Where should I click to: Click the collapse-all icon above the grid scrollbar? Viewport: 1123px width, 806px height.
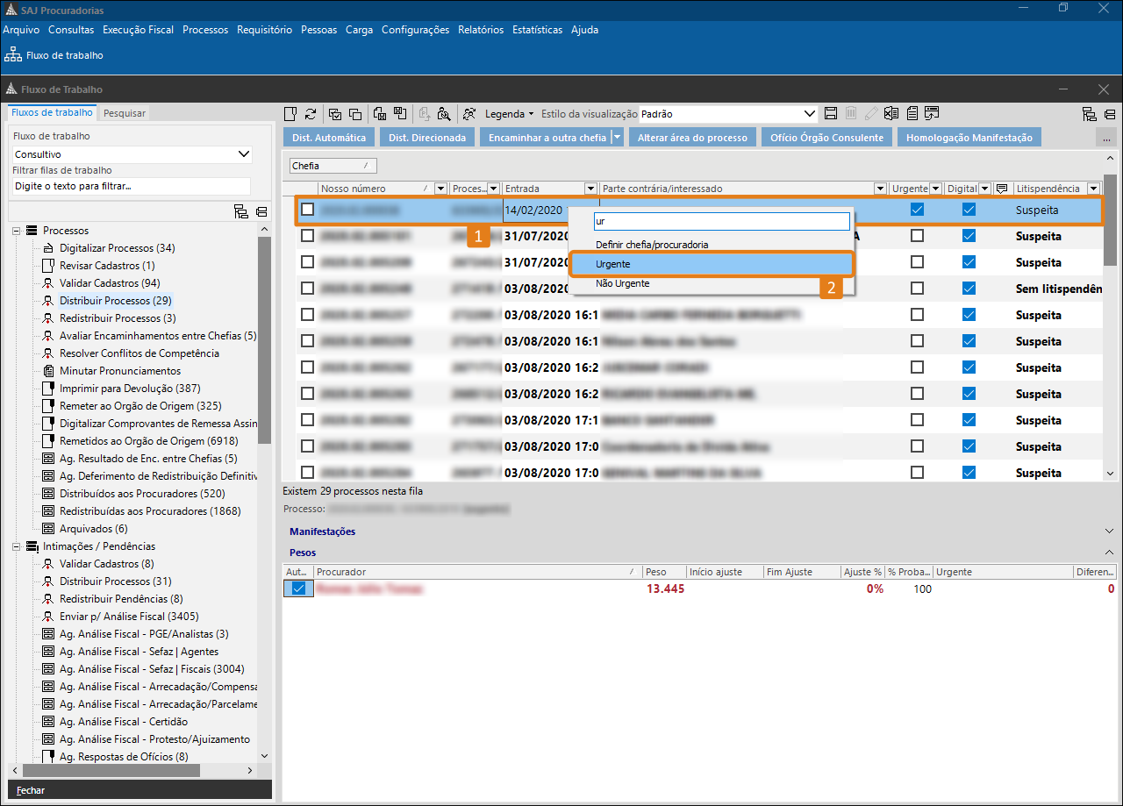tap(1110, 114)
